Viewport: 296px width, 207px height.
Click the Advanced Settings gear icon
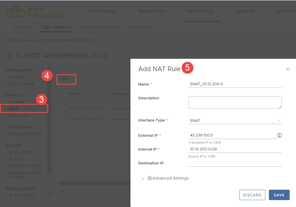pyautogui.click(x=150, y=178)
